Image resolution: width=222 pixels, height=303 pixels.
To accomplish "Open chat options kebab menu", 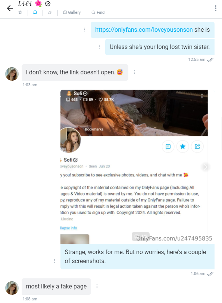I will [215, 8].
